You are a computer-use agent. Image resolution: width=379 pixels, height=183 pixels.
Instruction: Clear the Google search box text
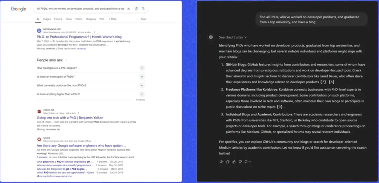coord(128,9)
